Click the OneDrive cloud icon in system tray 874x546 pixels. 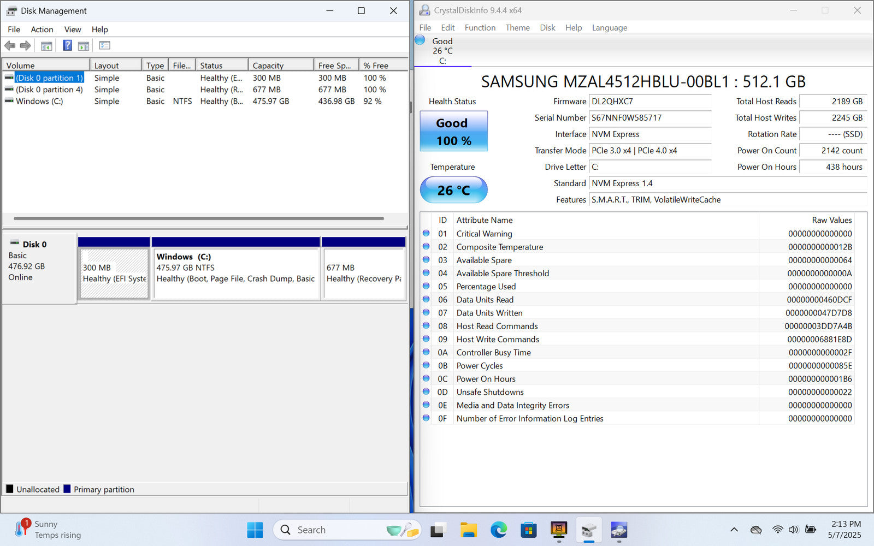tap(756, 530)
